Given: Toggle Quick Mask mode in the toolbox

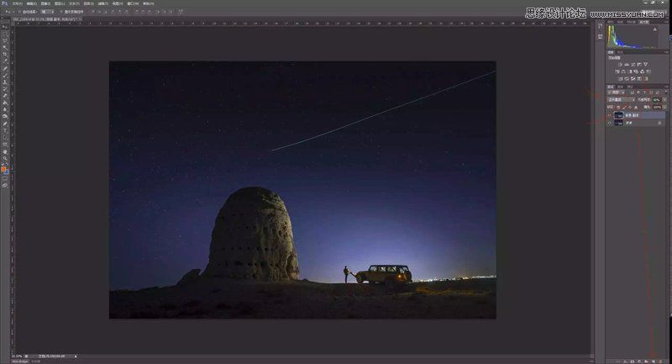Looking at the screenshot, I should pos(5,178).
